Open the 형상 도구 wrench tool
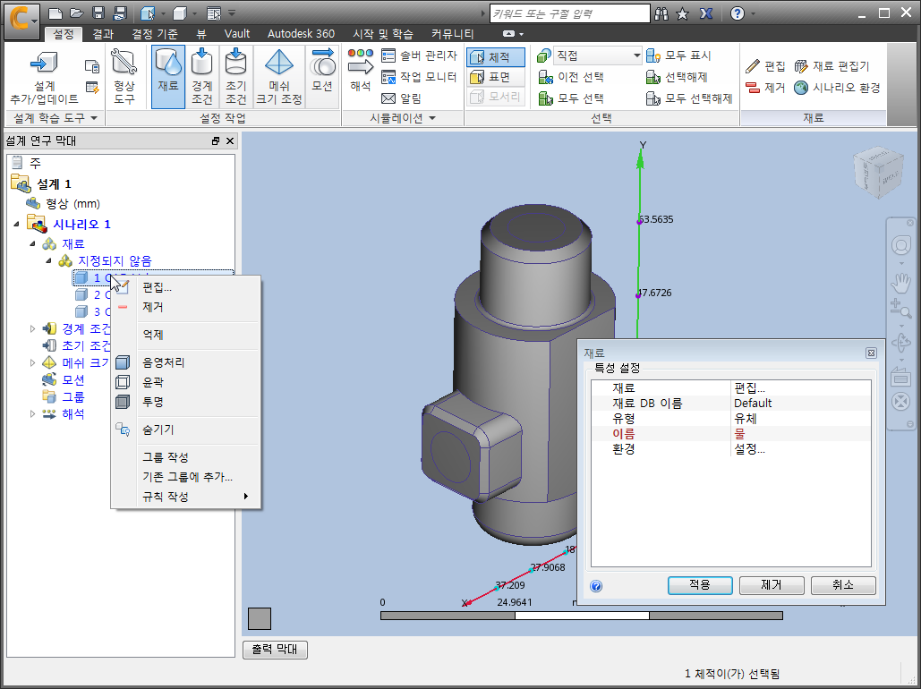 pos(124,77)
